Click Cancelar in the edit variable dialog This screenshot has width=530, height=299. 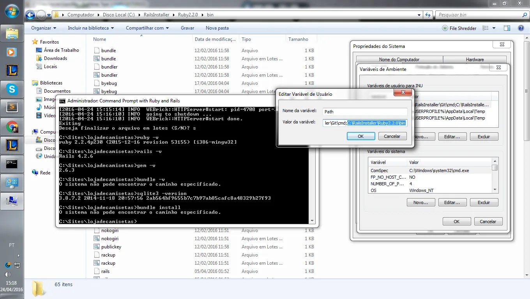(x=392, y=136)
